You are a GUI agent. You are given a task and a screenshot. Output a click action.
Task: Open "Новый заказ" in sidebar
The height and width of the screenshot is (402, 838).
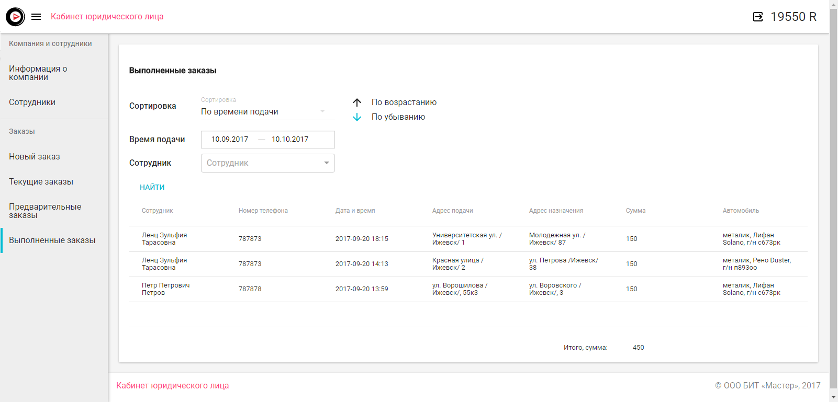[35, 157]
